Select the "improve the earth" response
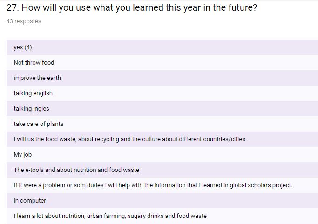The width and height of the screenshot is (318, 224). pos(37,78)
